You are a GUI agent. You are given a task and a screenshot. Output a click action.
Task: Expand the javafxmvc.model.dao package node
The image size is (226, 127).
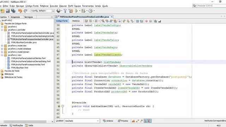[x=2, y=46]
